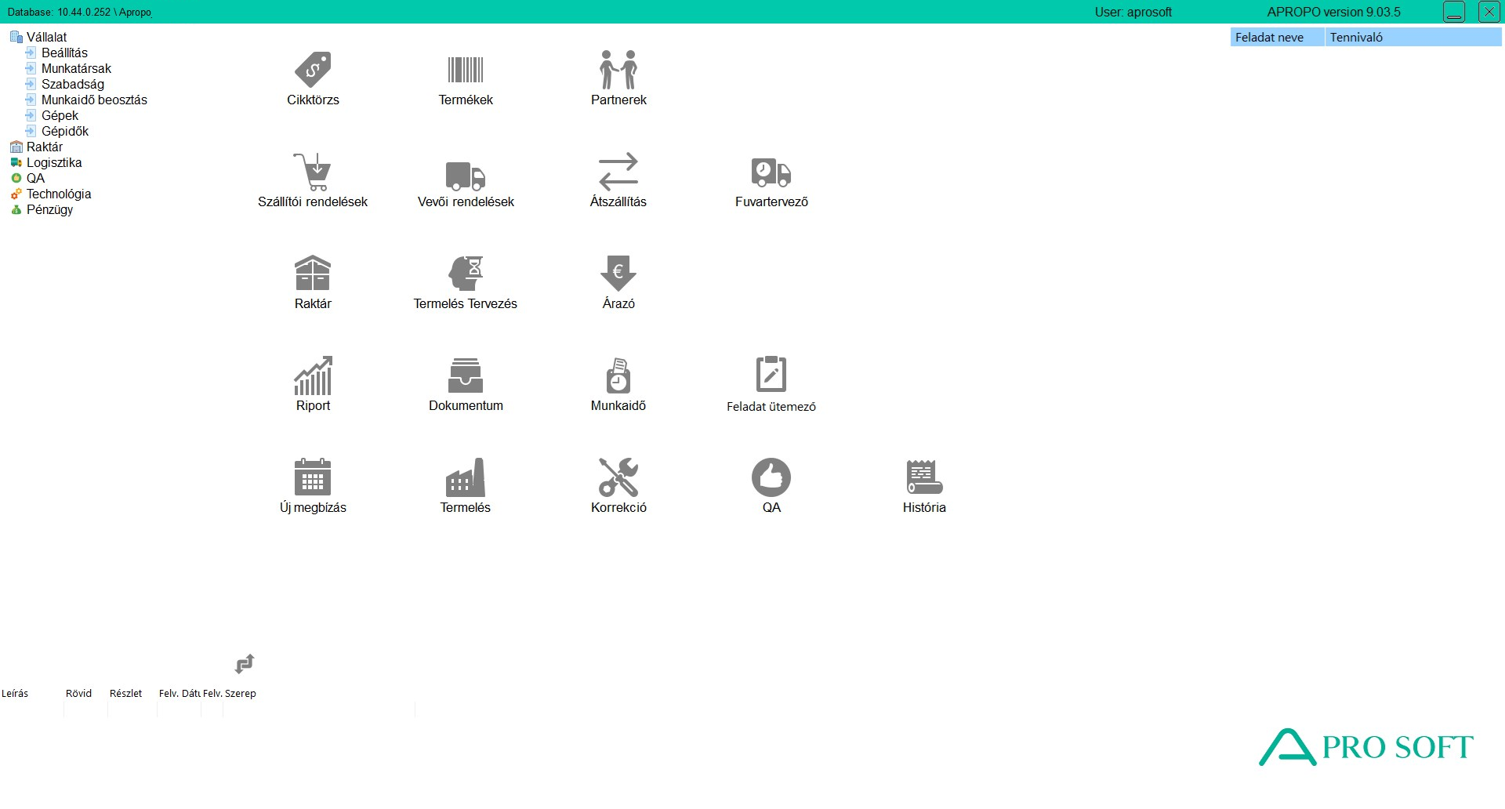Image resolution: width=1505 pixels, height=809 pixels.
Task: Open the Termékek barcode icon
Action: (x=466, y=70)
